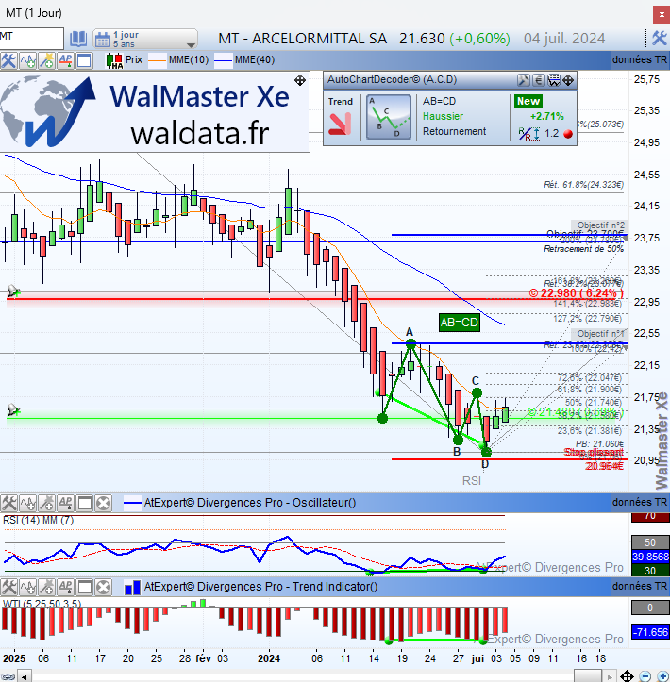Screen dimensions: 670x682
Task: Close the Oscillateur indicator panel
Action: click(104, 503)
